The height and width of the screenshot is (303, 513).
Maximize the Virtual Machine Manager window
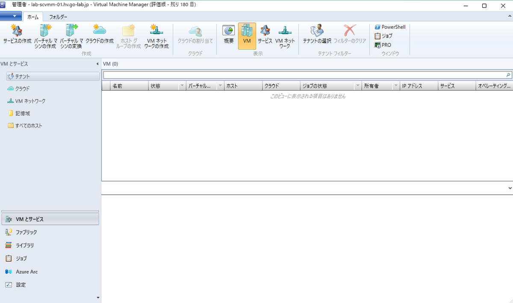click(x=484, y=6)
